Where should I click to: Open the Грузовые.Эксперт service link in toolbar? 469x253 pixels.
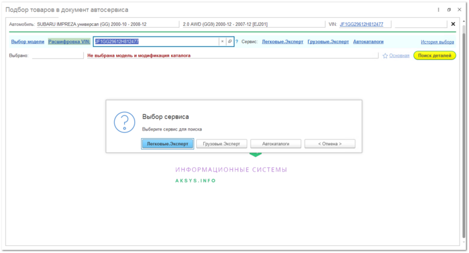pyautogui.click(x=328, y=42)
